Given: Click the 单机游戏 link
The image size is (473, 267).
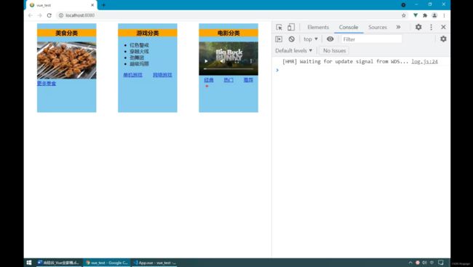Looking at the screenshot, I should point(132,75).
